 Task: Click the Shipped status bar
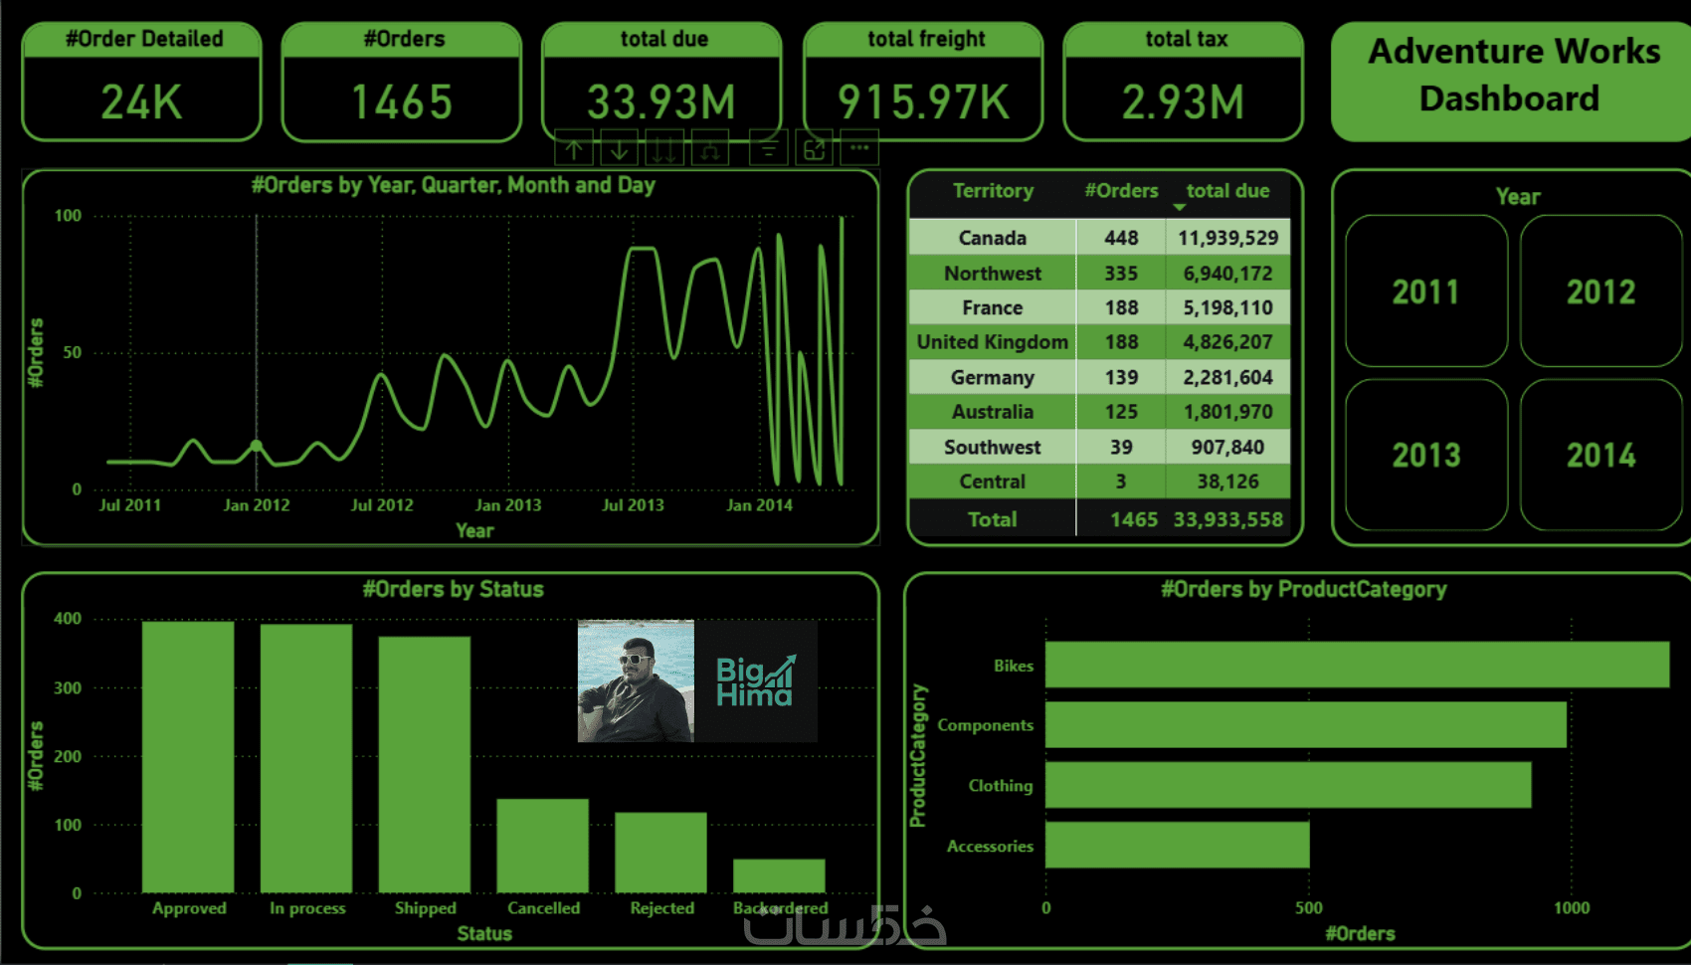[425, 764]
